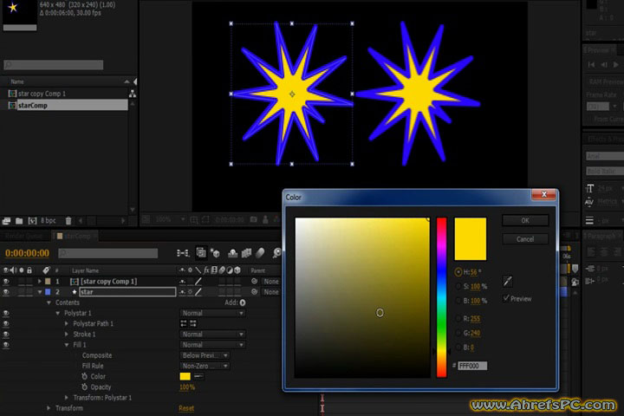Click the hex color field FFF000
This screenshot has height=416, width=624.
click(472, 366)
